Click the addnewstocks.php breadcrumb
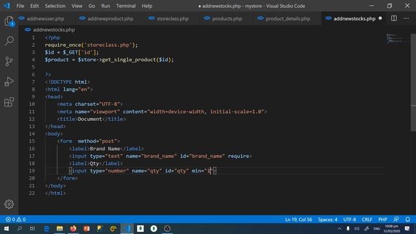 tap(54, 30)
